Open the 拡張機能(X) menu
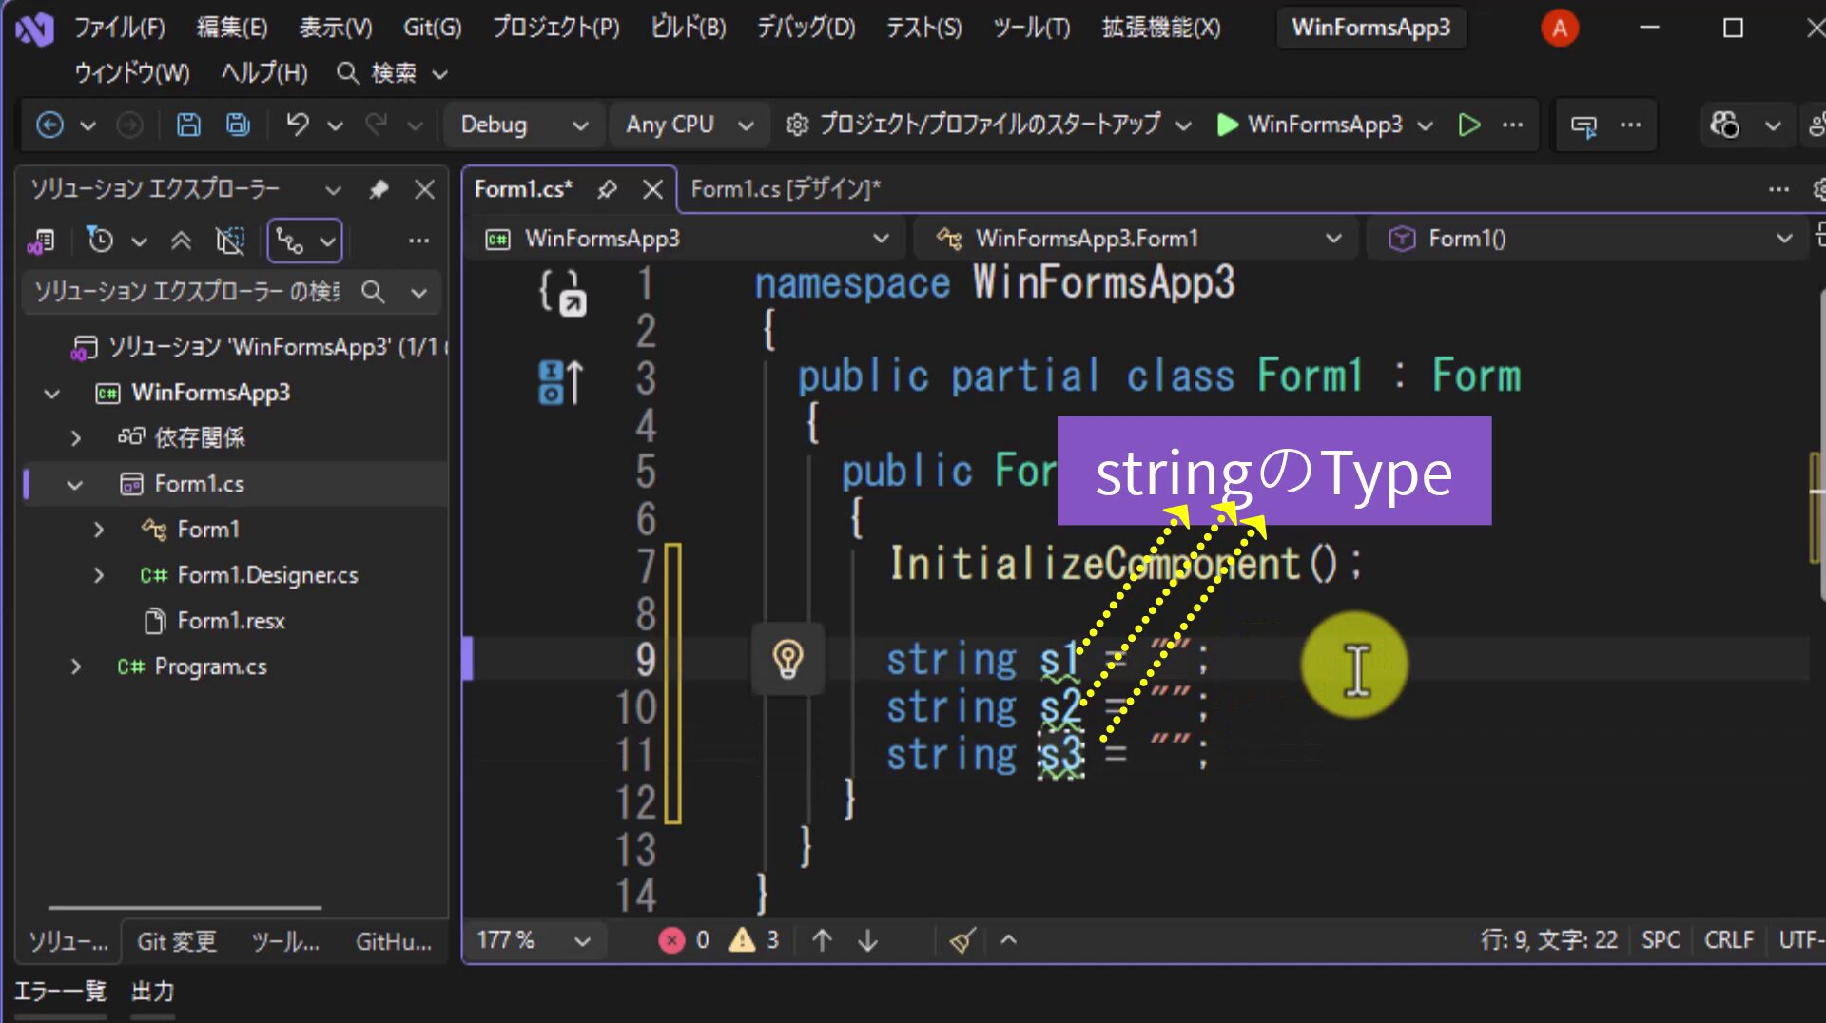This screenshot has height=1023, width=1826. point(1160,28)
